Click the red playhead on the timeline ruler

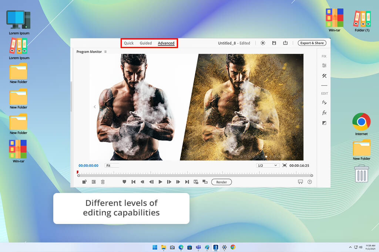click(x=78, y=172)
